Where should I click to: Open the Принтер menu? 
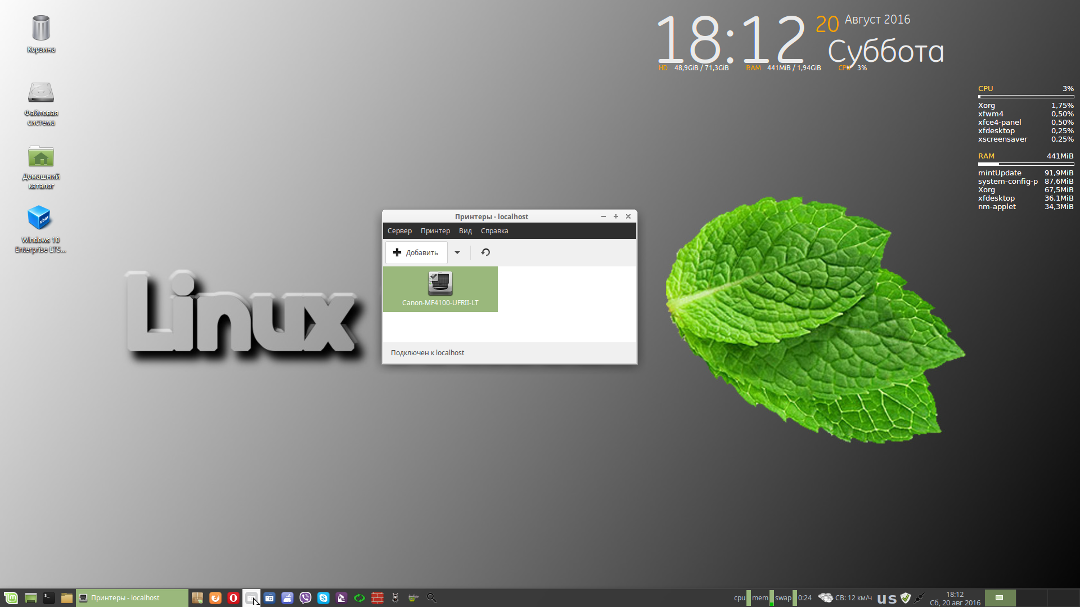click(x=435, y=231)
